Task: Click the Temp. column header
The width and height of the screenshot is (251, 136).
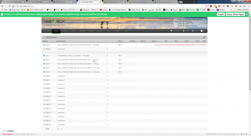Action: (120, 41)
